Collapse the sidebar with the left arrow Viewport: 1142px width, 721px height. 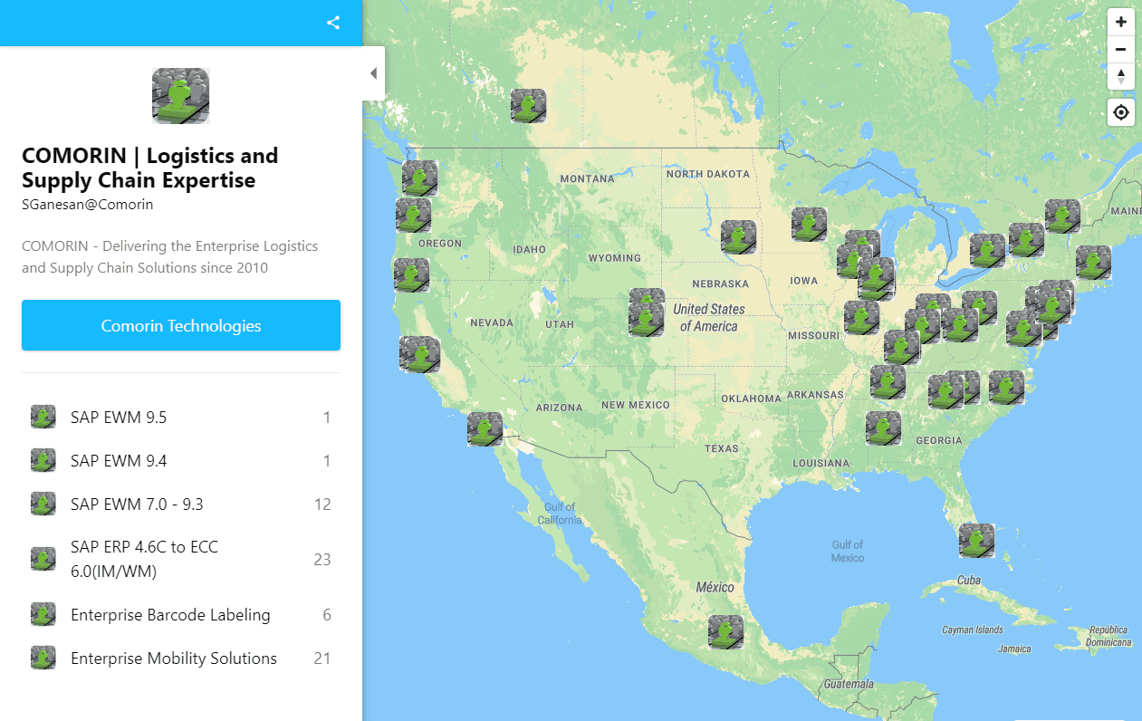[373, 73]
